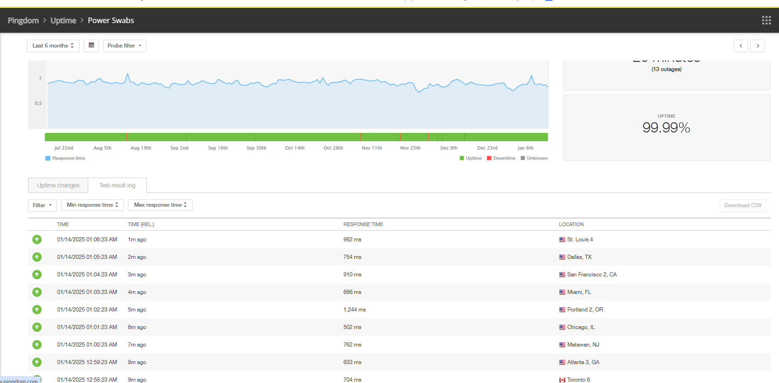779x383 pixels.
Task: Click the Download CSV button
Action: 743,205
